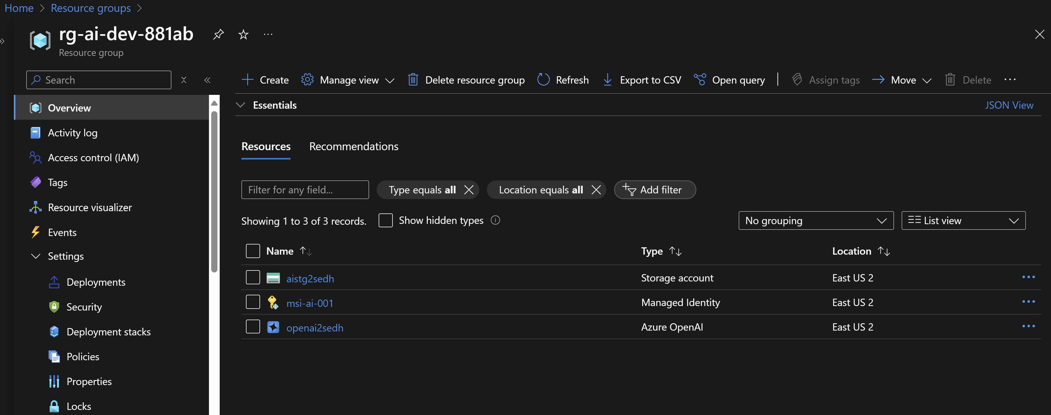Select the msi-ai-001 row checkbox
1051x415 pixels.
click(253, 302)
